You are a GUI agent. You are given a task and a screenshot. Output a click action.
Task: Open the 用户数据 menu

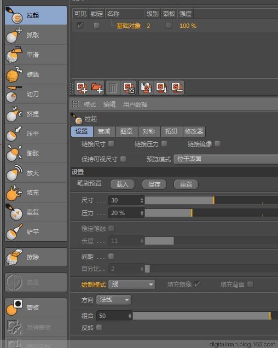pos(135,105)
